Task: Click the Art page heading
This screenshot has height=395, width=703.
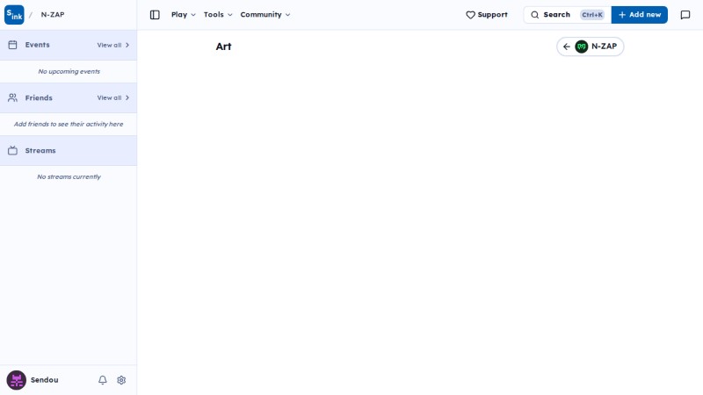Action: pyautogui.click(x=223, y=47)
